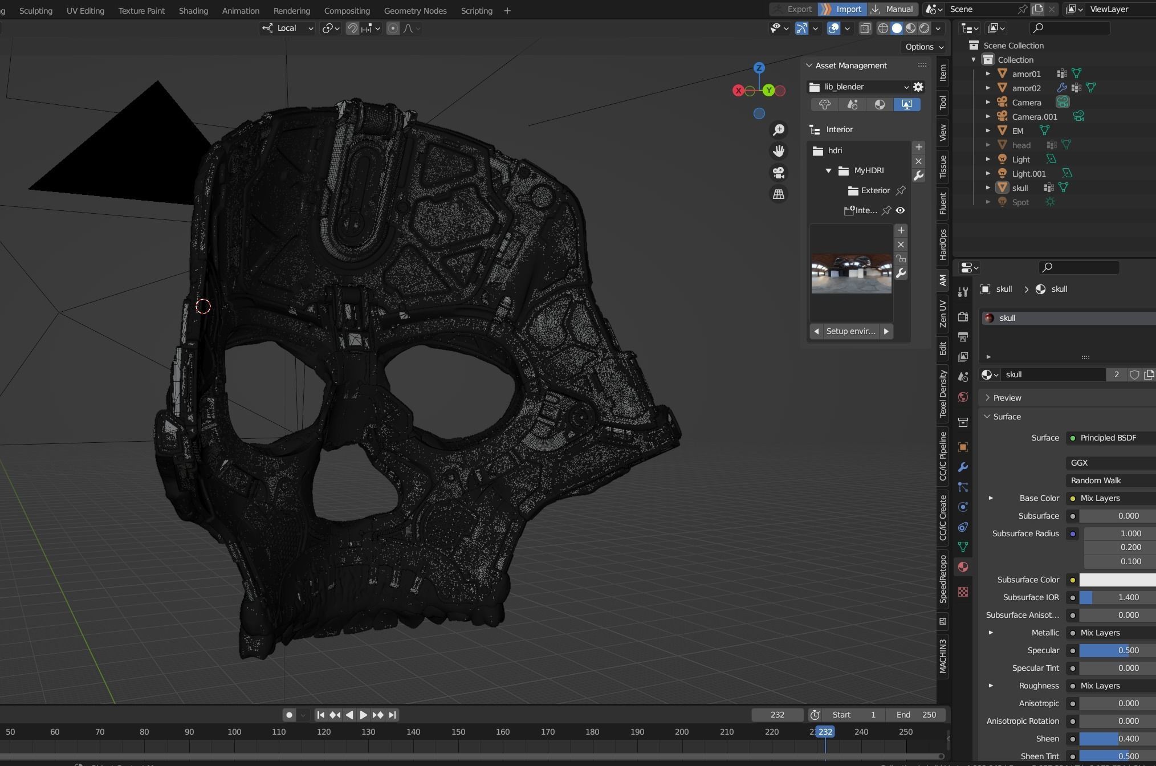This screenshot has width=1156, height=766.
Task: Open the Modifier properties wrench tab
Action: [963, 467]
